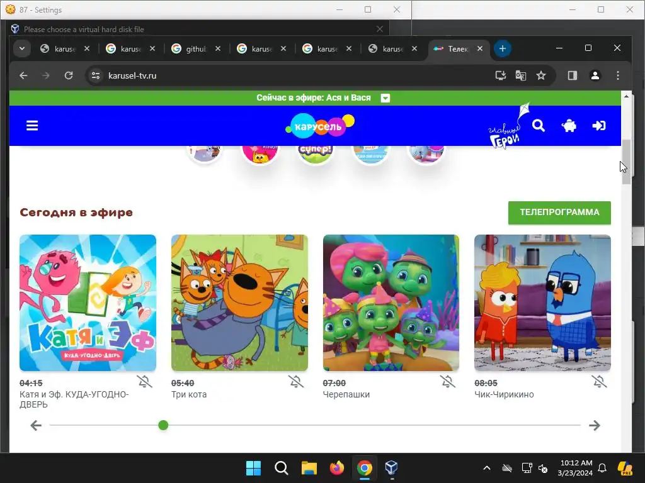
Task: Switch to the Телек active tab
Action: pyautogui.click(x=458, y=48)
